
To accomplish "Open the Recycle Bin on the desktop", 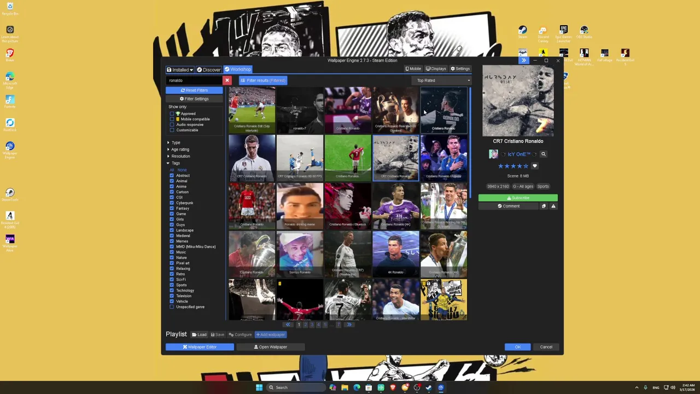I will (10, 9).
